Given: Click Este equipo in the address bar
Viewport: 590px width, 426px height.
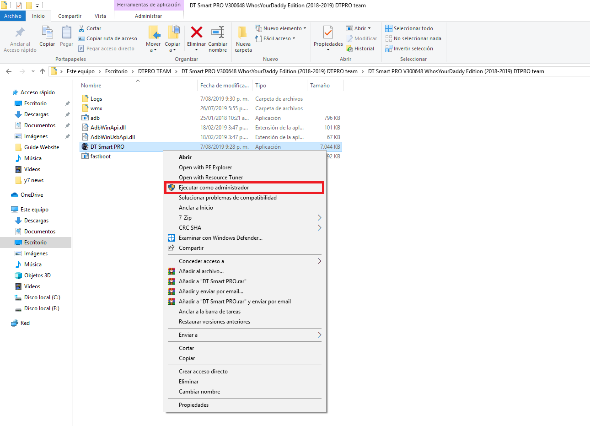Looking at the screenshot, I should point(80,71).
